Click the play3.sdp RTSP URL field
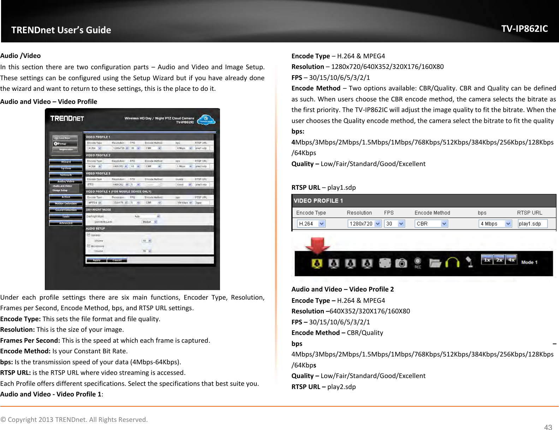Screen dimensions: 559x430 point(202,184)
